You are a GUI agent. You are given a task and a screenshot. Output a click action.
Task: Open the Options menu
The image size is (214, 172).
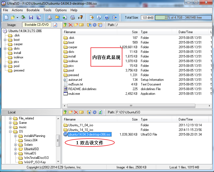pos(61,10)
